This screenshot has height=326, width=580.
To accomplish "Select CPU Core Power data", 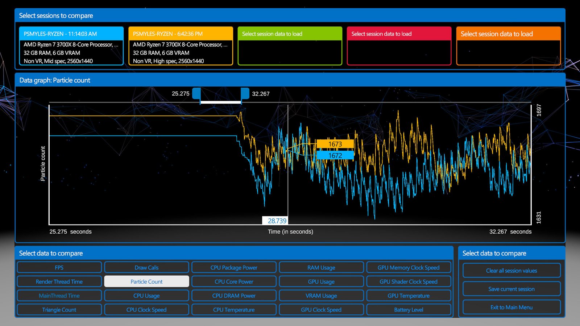I will point(234,281).
